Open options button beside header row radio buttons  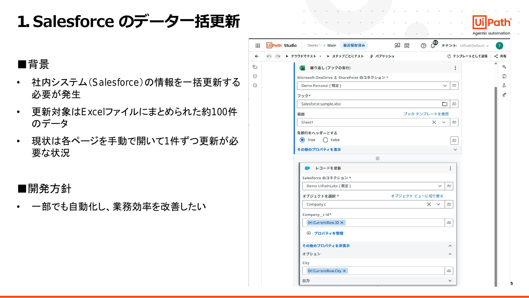point(454,141)
